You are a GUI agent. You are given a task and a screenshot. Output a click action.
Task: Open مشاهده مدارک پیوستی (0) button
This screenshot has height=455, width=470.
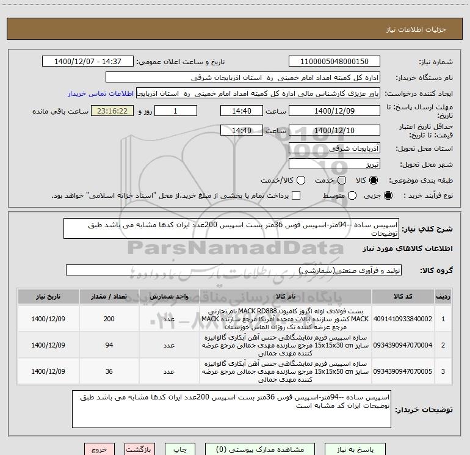(260, 450)
